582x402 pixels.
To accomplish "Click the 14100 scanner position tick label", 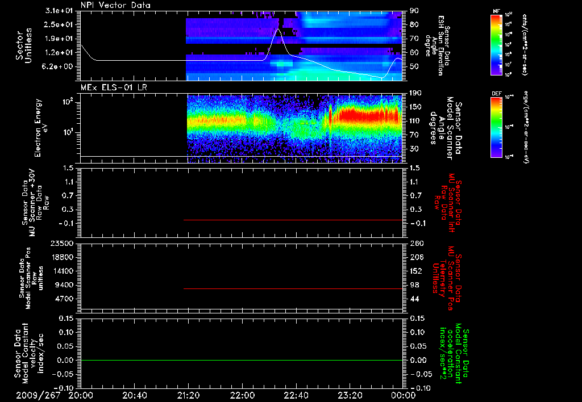I will (x=63, y=271).
